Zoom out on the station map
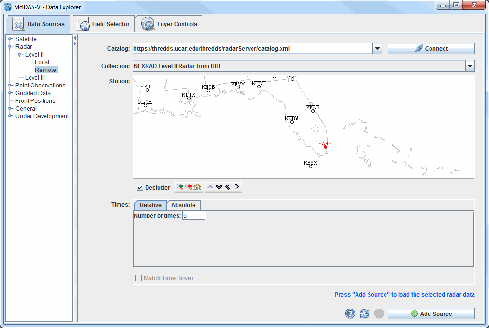 tap(189, 187)
